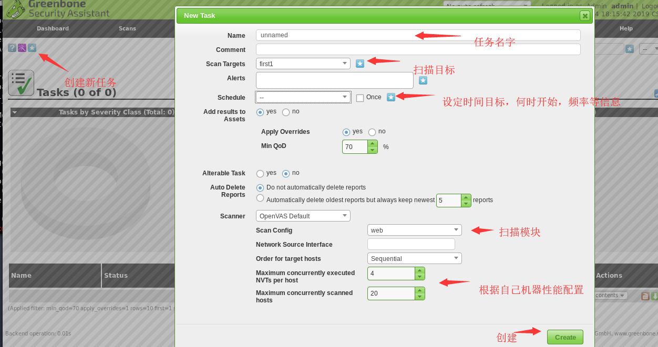Click the help question-mark icon
Image resolution: width=658 pixels, height=347 pixels.
12,48
